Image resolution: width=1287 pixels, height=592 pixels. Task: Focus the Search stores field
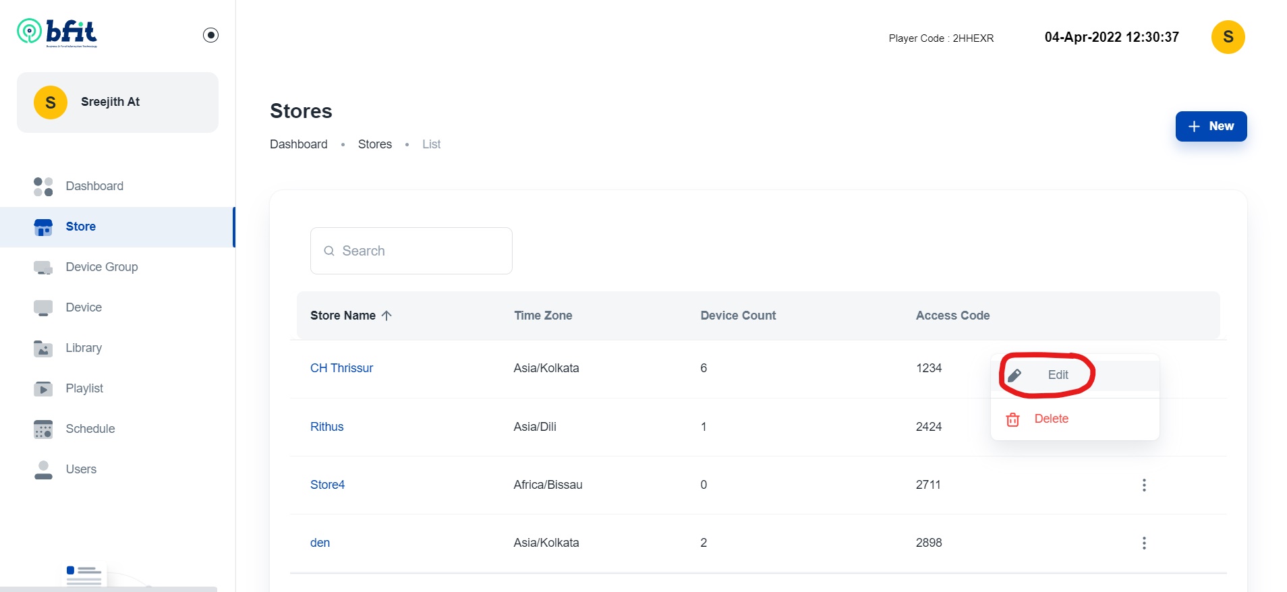411,251
